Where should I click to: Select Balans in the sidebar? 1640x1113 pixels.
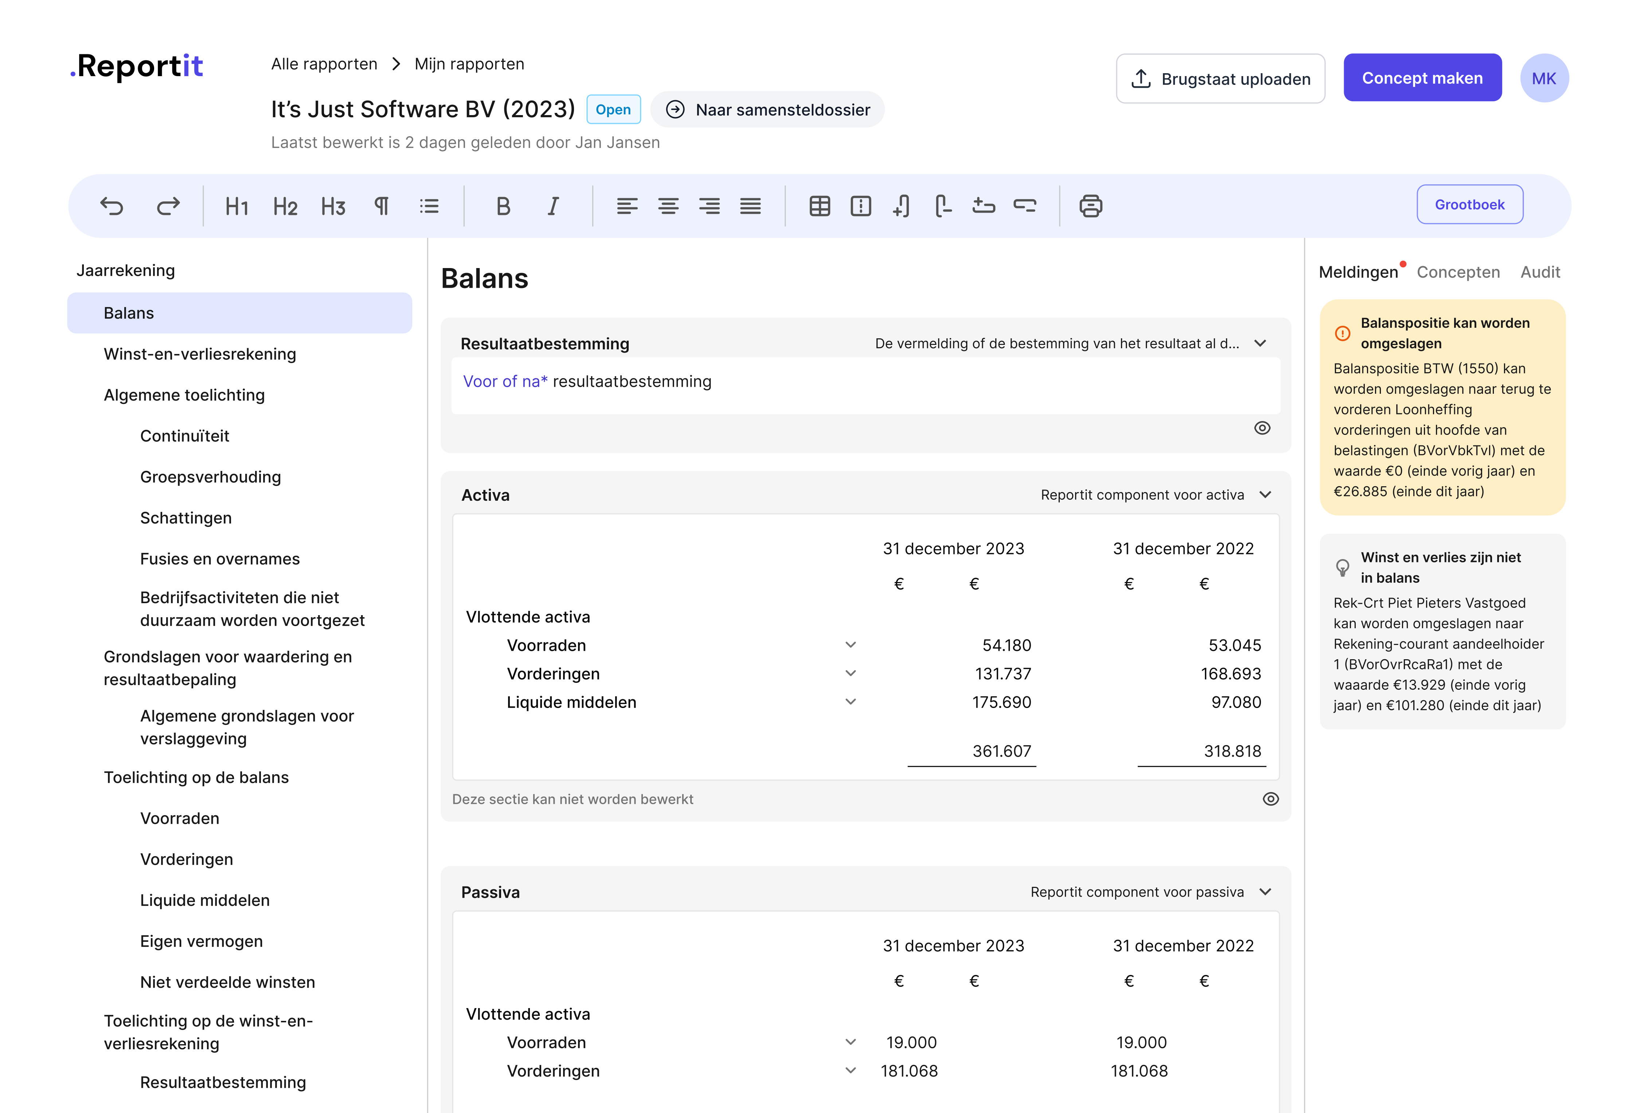[x=240, y=313]
